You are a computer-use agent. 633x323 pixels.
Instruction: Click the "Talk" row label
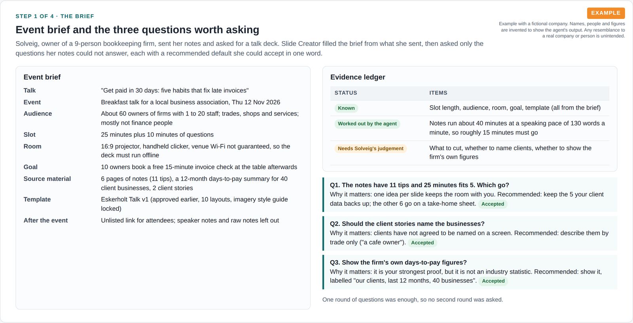pos(30,91)
